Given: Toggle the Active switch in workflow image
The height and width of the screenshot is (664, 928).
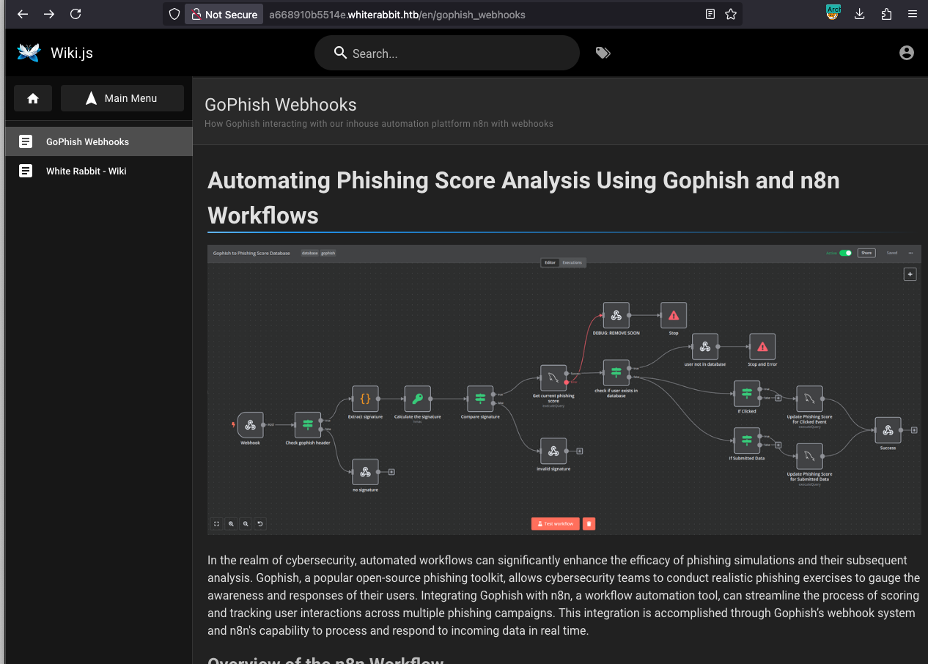Looking at the screenshot, I should (x=845, y=253).
